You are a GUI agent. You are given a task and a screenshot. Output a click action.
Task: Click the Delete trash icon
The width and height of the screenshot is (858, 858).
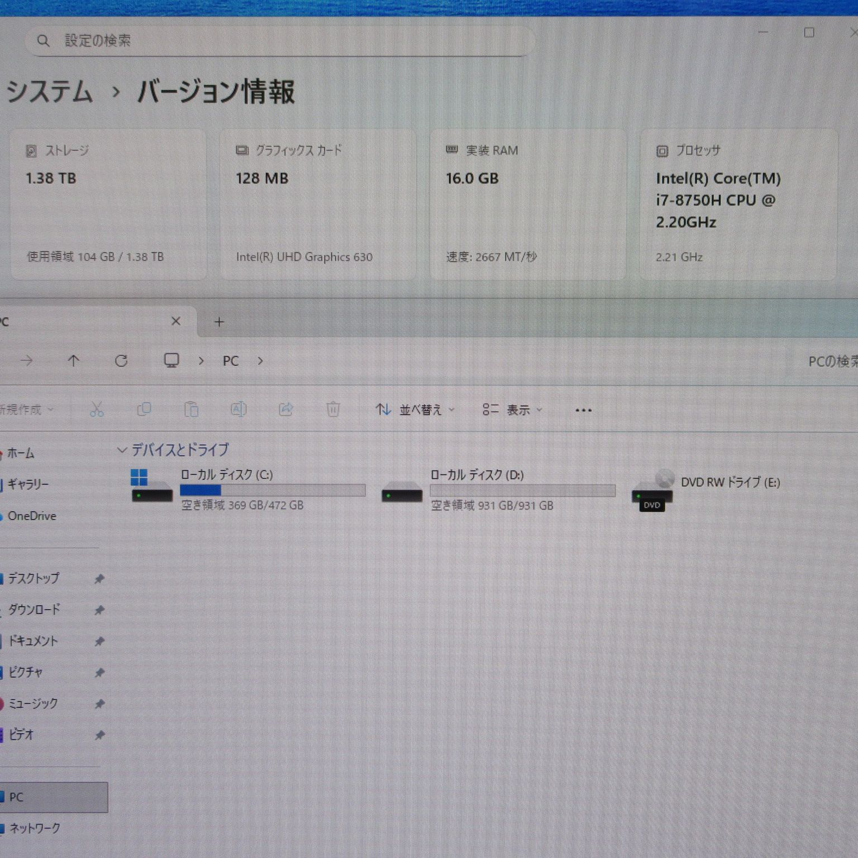point(333,409)
